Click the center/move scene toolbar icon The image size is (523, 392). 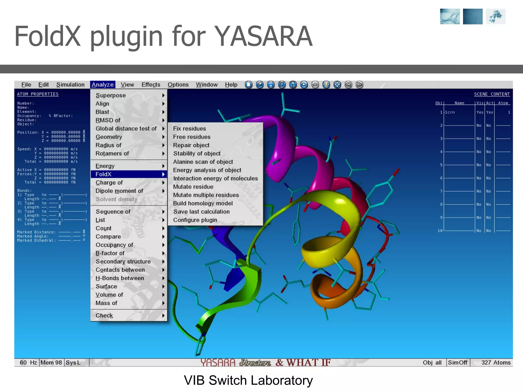tap(337, 84)
